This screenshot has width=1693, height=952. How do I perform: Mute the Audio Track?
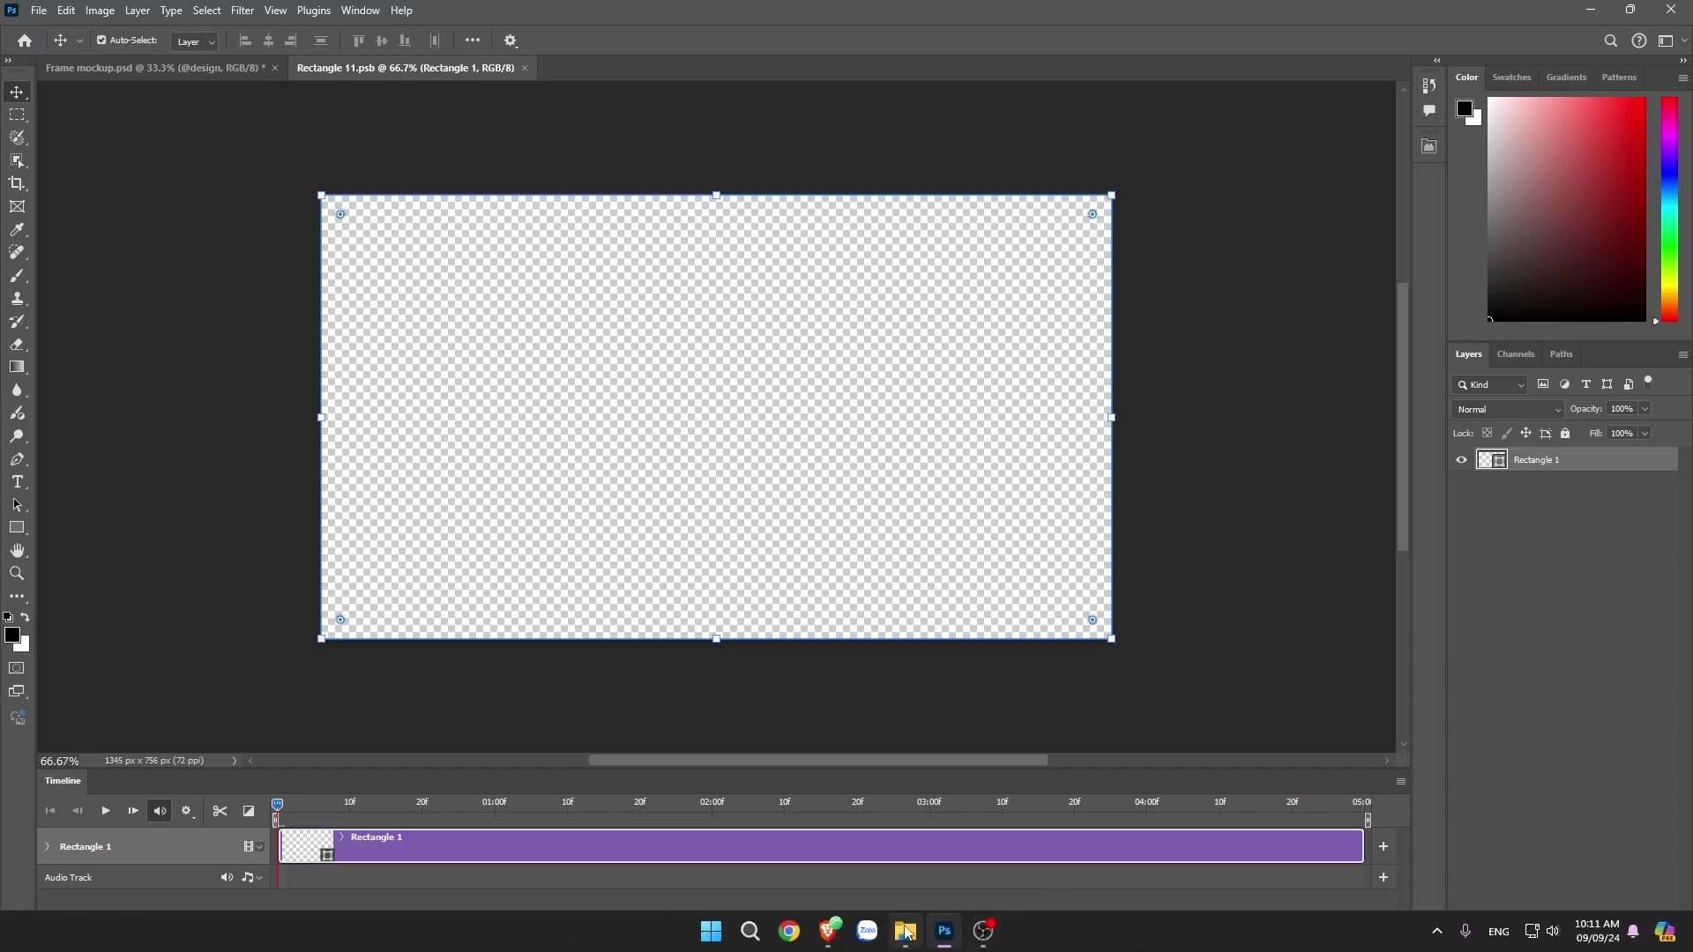tap(226, 877)
